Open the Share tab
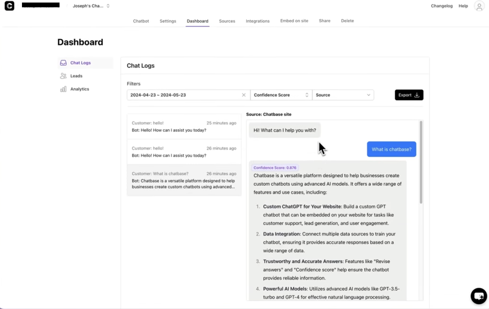 pyautogui.click(x=325, y=21)
